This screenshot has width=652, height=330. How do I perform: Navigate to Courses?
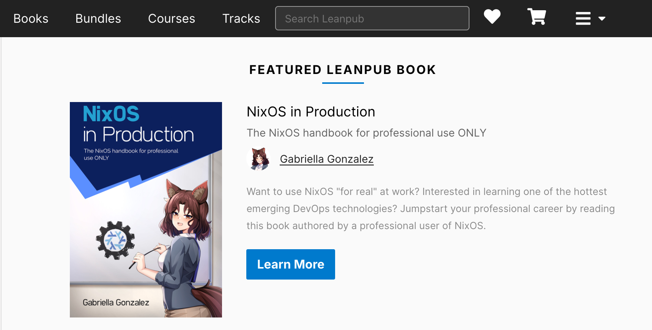171,19
